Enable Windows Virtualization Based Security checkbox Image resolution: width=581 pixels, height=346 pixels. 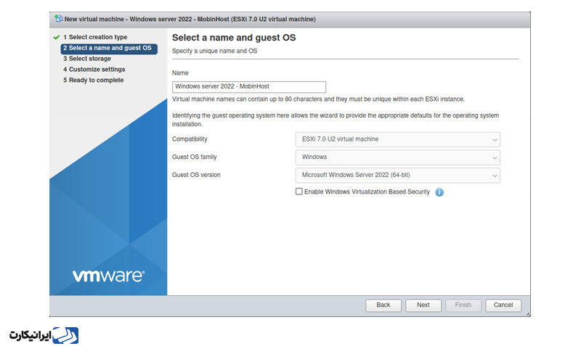pyautogui.click(x=298, y=191)
